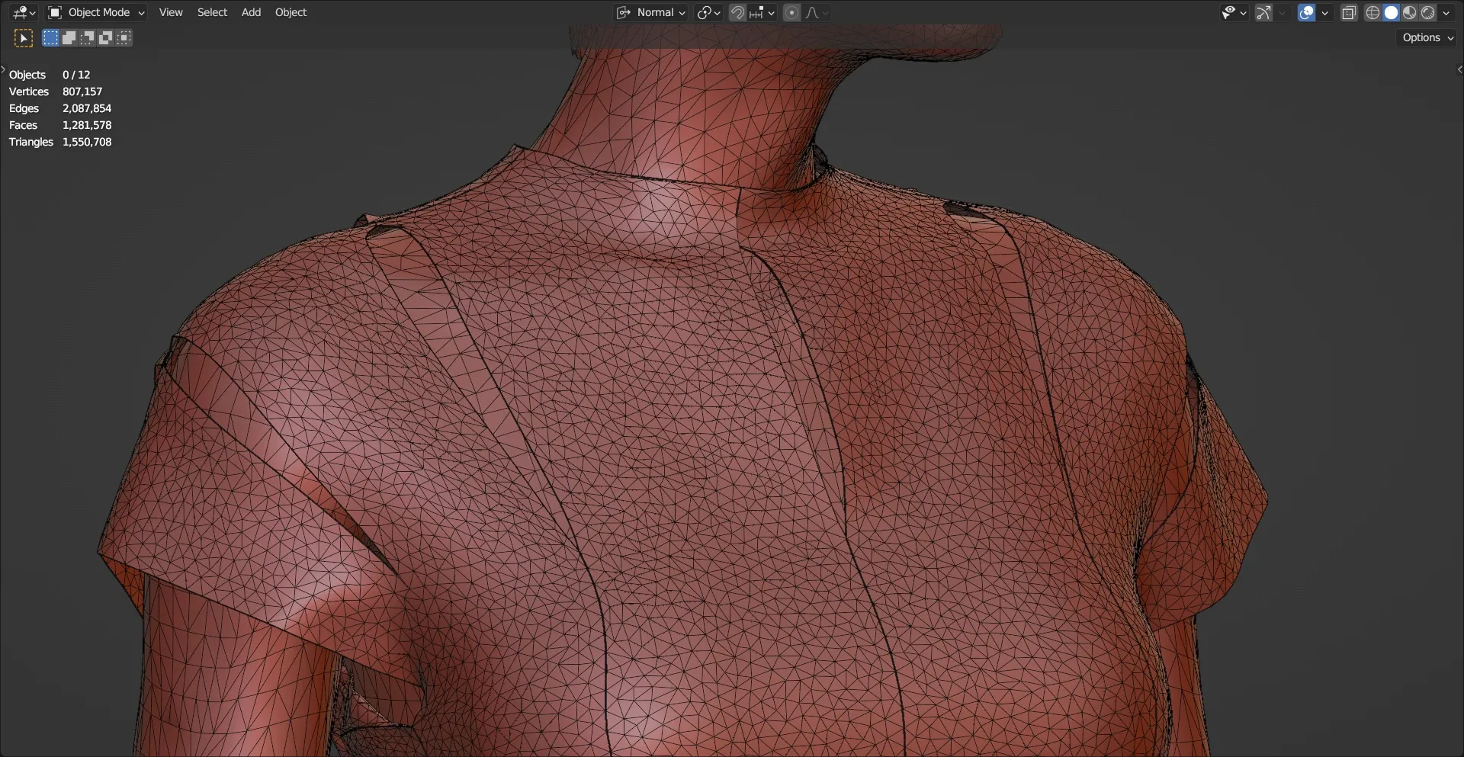Open the Options dropdown
This screenshot has width=1464, height=757.
1427,37
